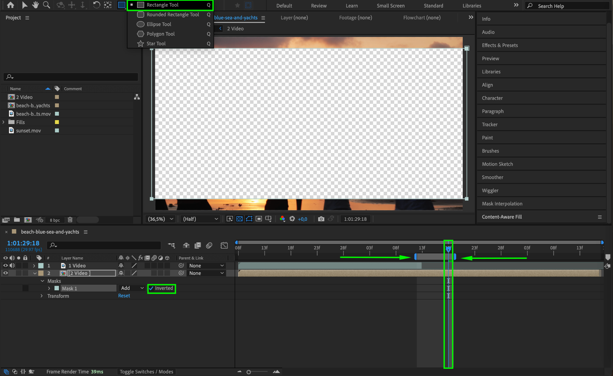The height and width of the screenshot is (376, 613).
Task: Select the Hand tool
Action: [x=36, y=5]
